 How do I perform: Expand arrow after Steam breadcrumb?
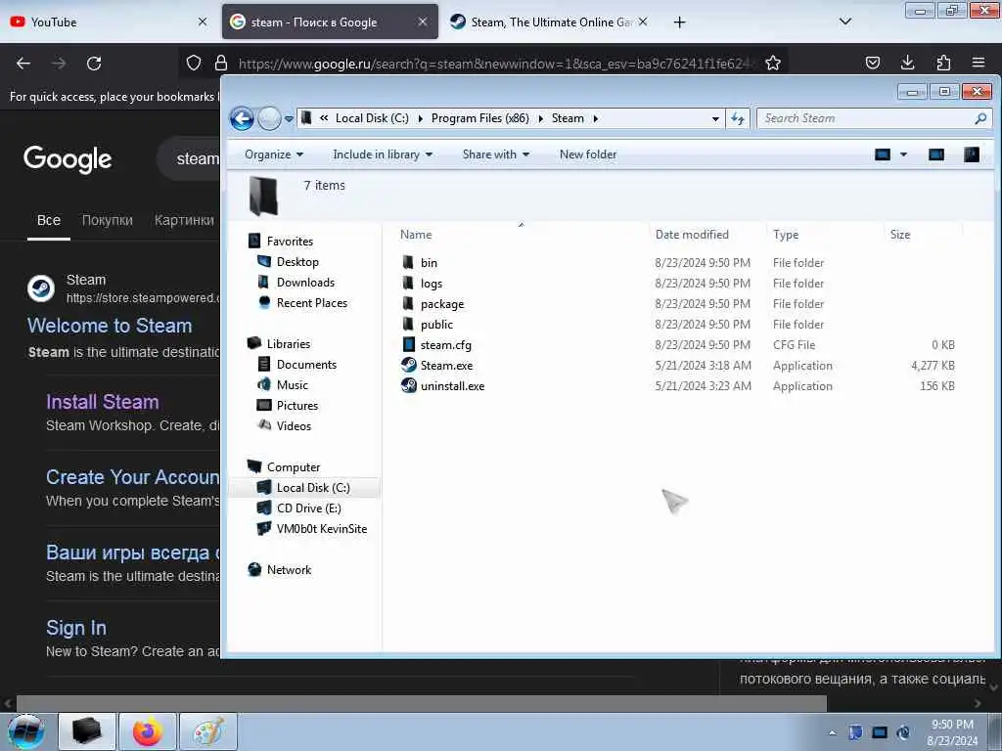596,118
